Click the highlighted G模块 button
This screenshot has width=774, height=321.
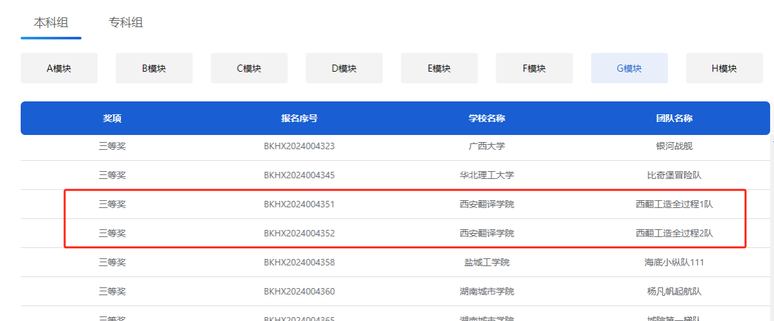click(x=629, y=68)
